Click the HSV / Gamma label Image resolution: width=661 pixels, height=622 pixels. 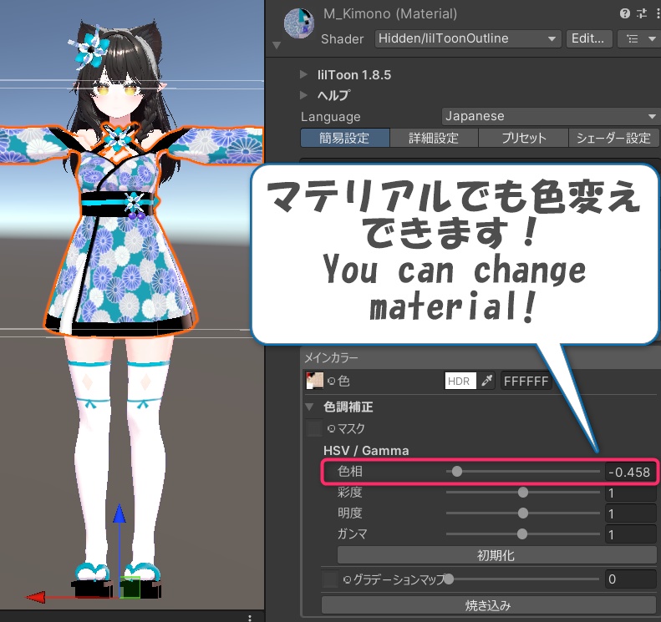tap(366, 451)
